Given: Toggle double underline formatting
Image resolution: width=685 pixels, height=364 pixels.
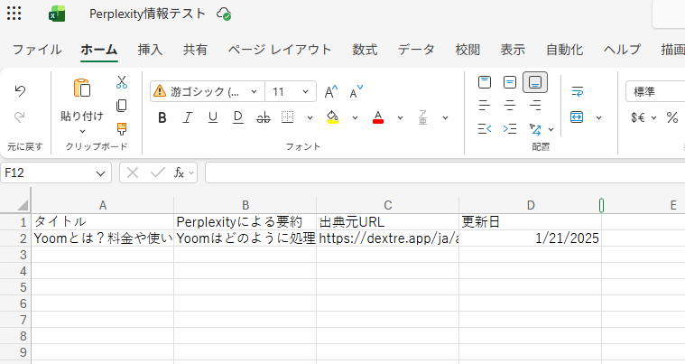Looking at the screenshot, I should tap(238, 117).
